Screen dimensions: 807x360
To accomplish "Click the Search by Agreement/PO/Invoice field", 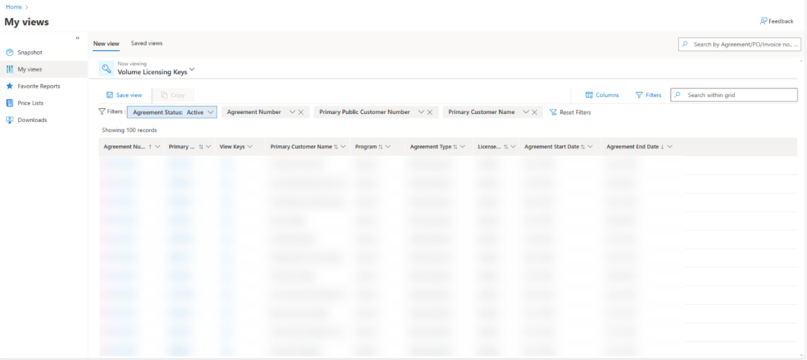I will 739,44.
